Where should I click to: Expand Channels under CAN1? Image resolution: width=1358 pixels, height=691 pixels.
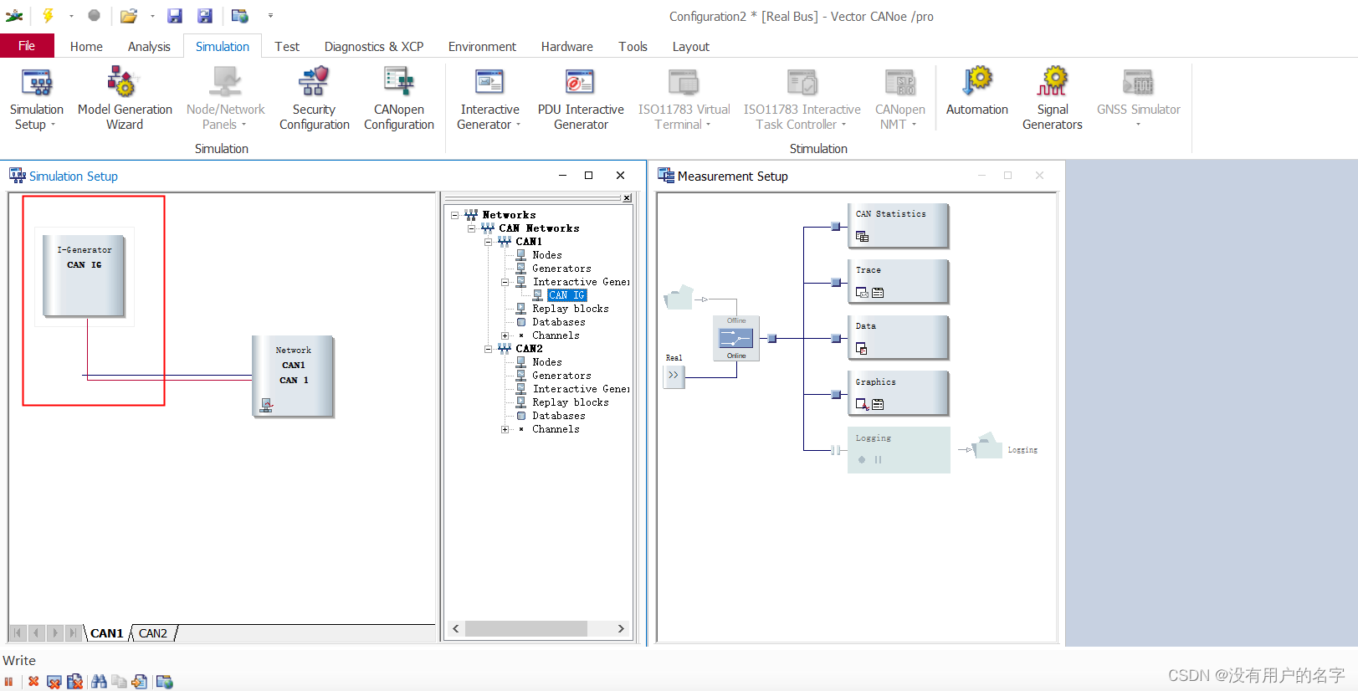click(x=505, y=335)
